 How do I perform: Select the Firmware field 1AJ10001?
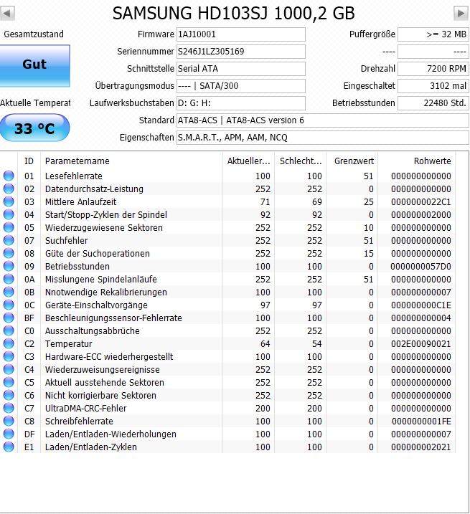click(241, 34)
